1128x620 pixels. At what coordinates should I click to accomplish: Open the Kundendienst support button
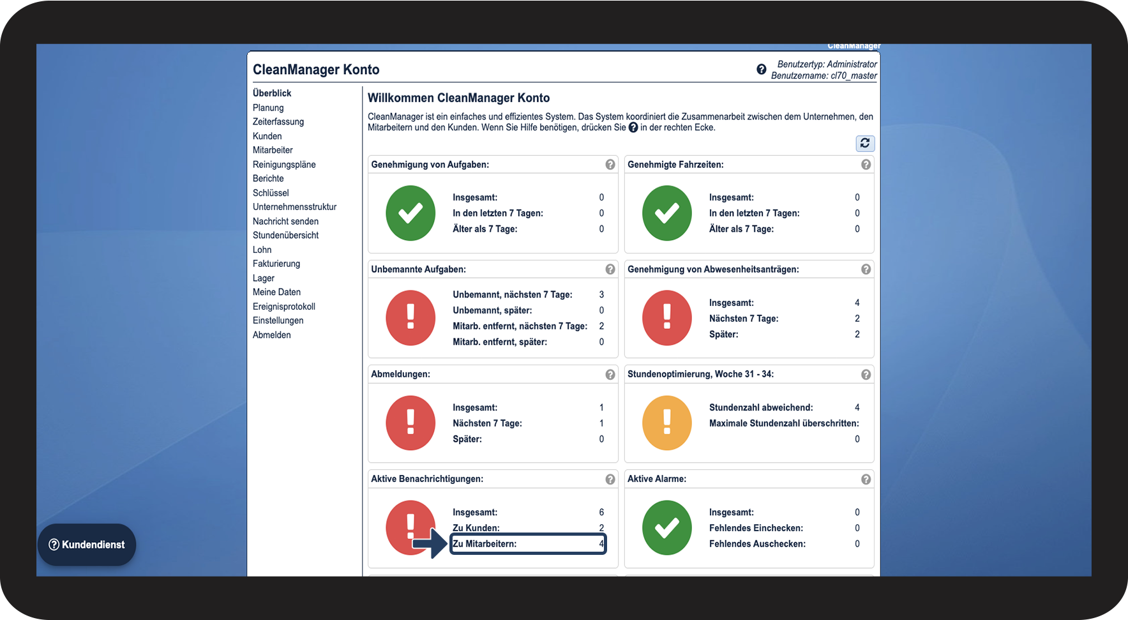[87, 545]
